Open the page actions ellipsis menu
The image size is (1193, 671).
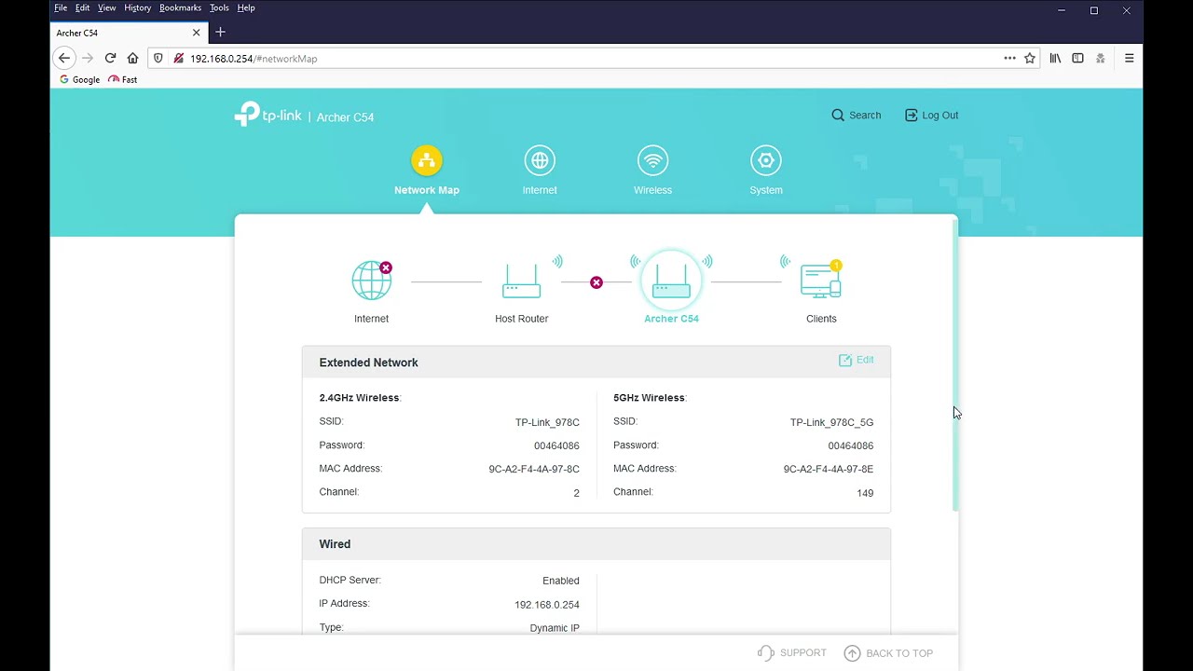click(x=1009, y=58)
